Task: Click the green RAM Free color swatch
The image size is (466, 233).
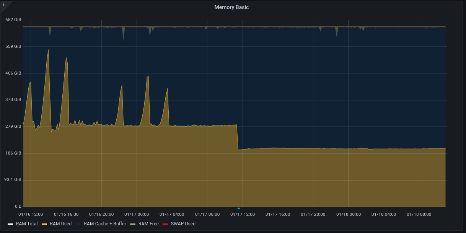Action: click(x=133, y=224)
